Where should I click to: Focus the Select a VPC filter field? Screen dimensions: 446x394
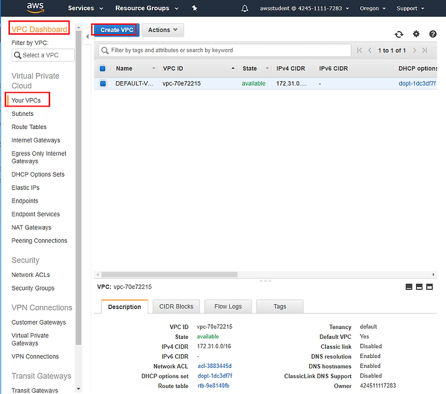click(x=43, y=55)
